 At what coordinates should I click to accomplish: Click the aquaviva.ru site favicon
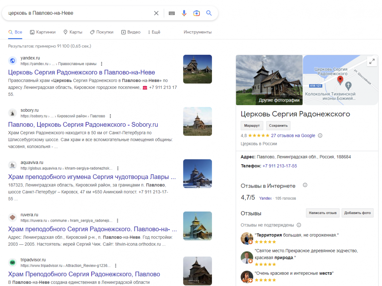click(x=12, y=165)
